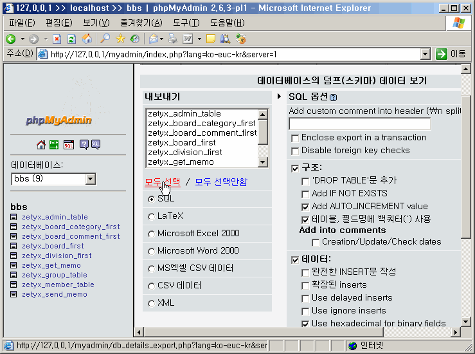Open the 보기(V) menu

tap(96, 23)
